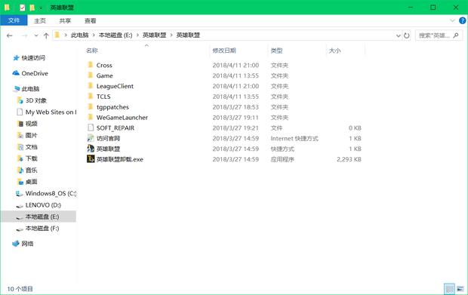Open 桌面 folder in sidebar
Viewport: 468px width, 295px height.
[x=27, y=182]
